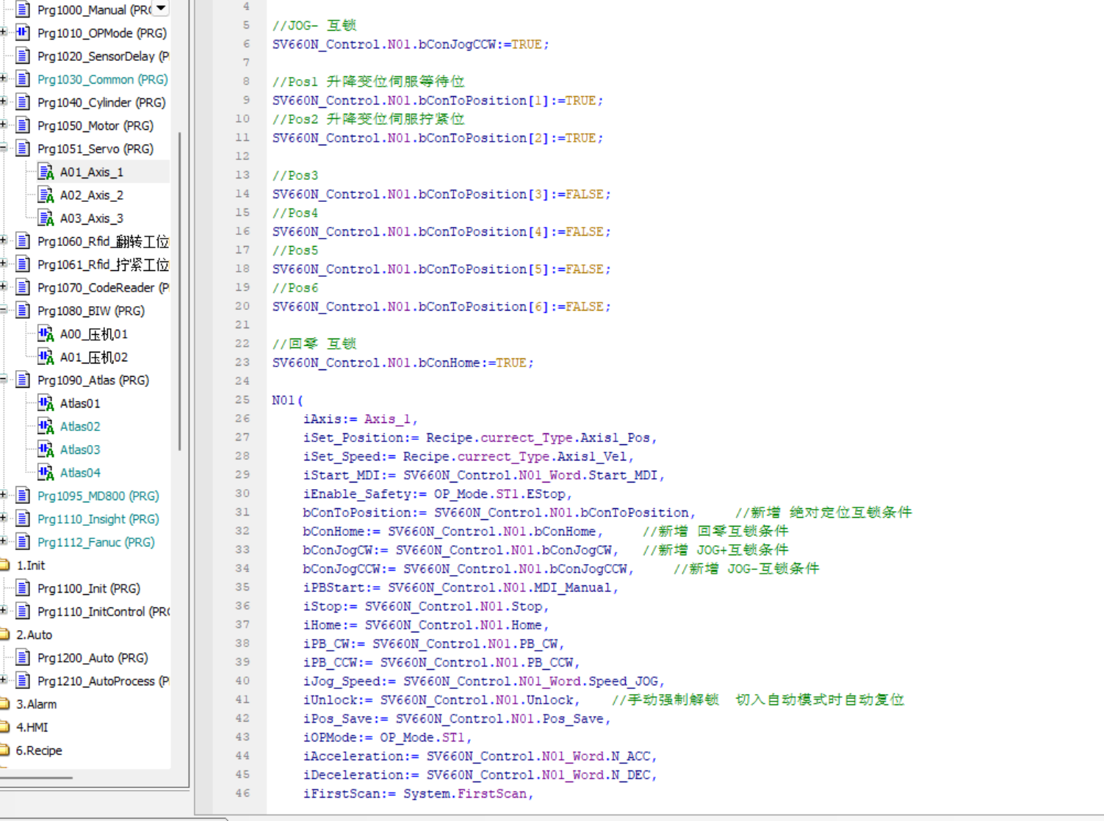This screenshot has width=1104, height=821.
Task: Click the iJog_Speed parameter line
Action: pyautogui.click(x=483, y=681)
